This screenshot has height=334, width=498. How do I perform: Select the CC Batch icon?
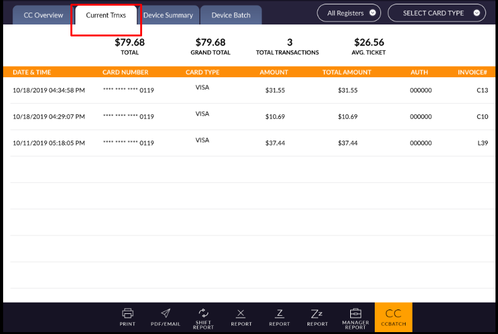pos(394,317)
